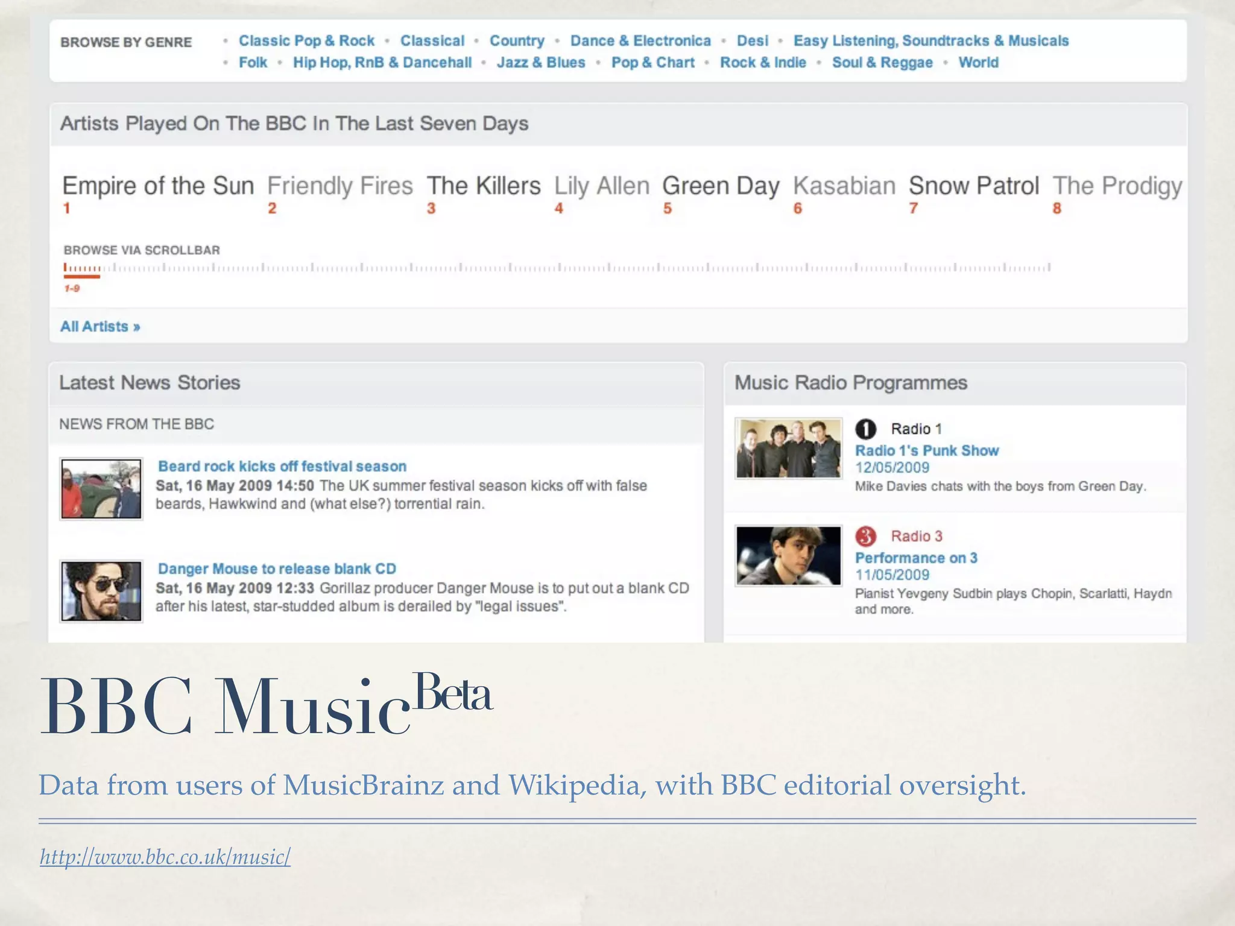The height and width of the screenshot is (926, 1235).
Task: Open Danger Mouse to release blank CD
Action: (277, 569)
